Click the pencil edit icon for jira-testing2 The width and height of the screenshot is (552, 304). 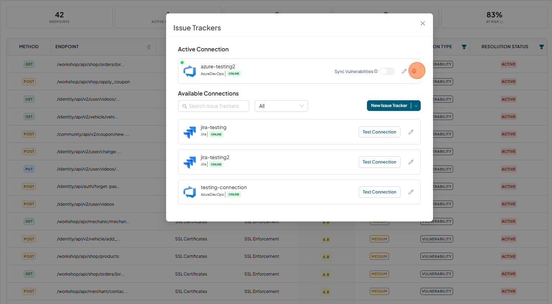point(411,162)
